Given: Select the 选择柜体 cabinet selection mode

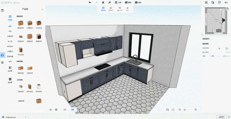Looking at the screenshot, I should [103, 9].
